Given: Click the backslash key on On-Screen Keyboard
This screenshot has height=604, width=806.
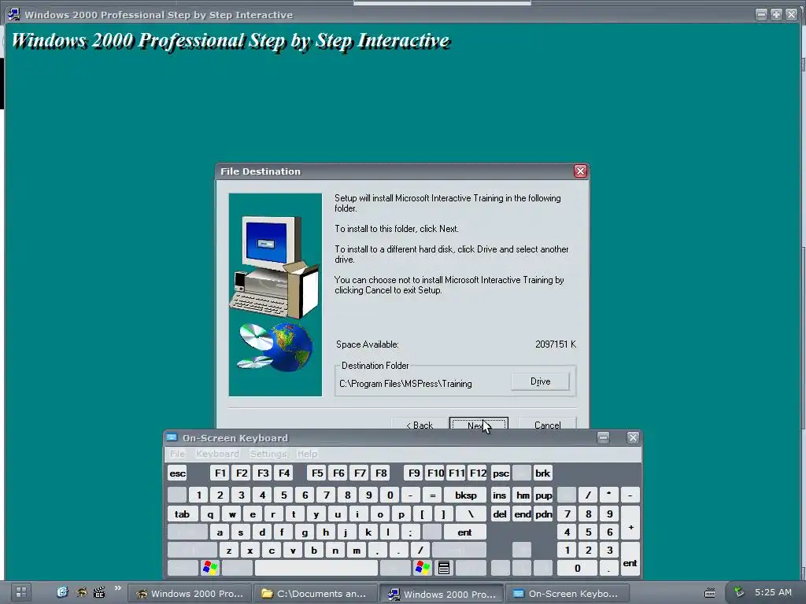Looking at the screenshot, I should tap(471, 514).
